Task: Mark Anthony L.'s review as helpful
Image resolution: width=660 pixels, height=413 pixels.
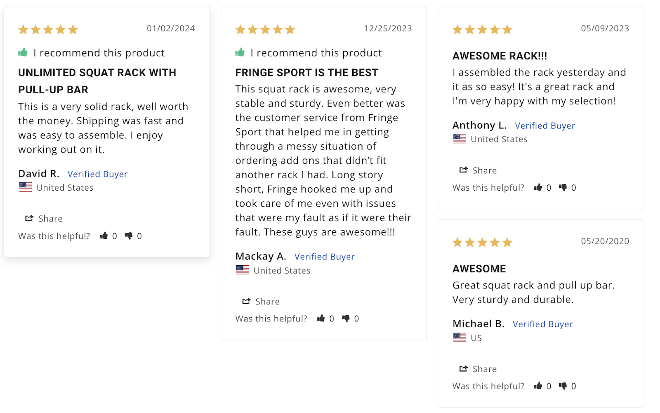Action: pyautogui.click(x=538, y=187)
